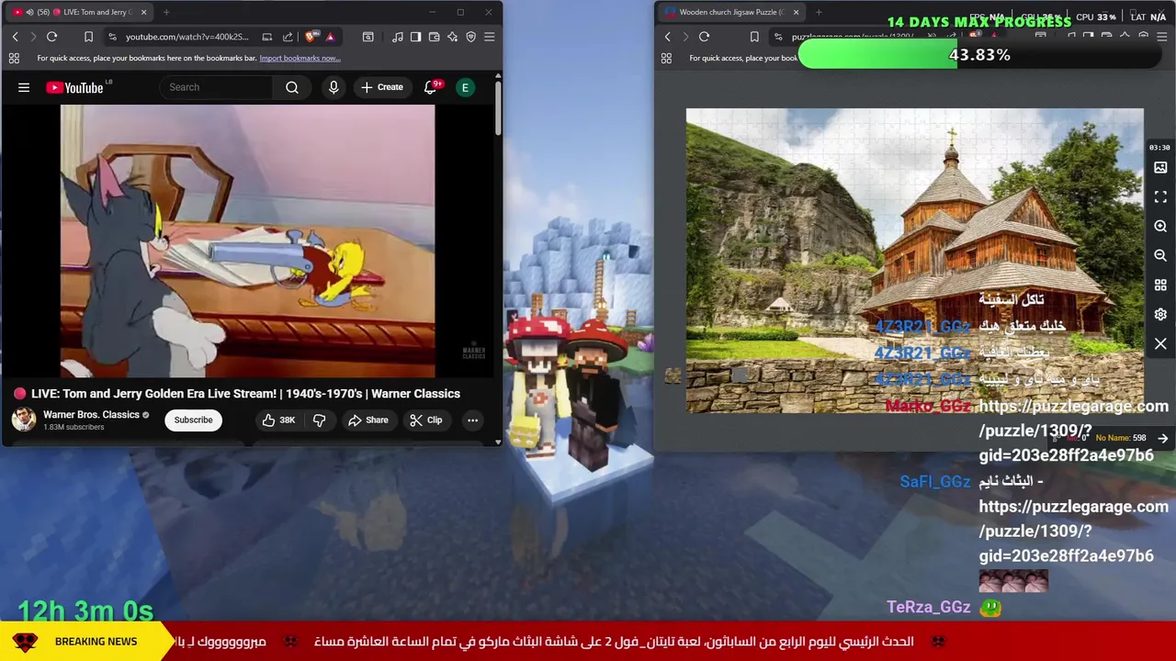The width and height of the screenshot is (1176, 661).
Task: Go back in the puzzle browser window
Action: pos(667,37)
